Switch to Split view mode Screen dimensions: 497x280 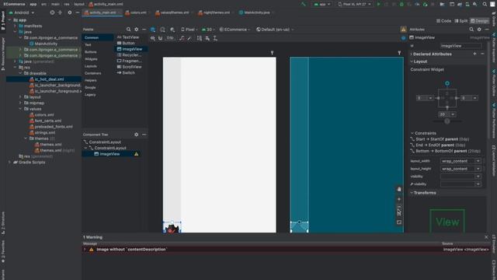[461, 21]
